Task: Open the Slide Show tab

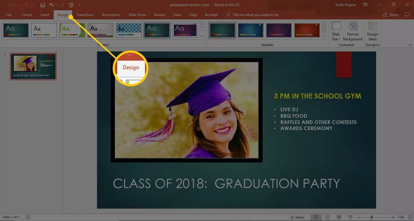Action: click(137, 15)
